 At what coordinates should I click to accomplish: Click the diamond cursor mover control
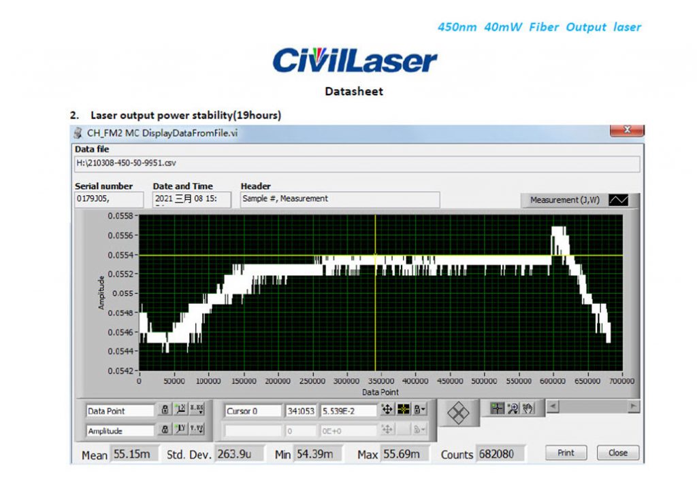(458, 413)
